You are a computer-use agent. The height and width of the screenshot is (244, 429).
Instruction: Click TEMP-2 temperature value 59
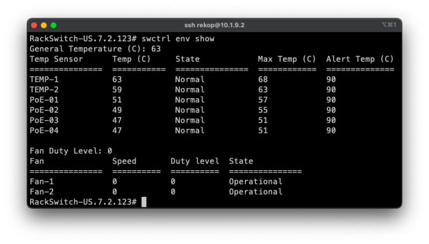117,90
